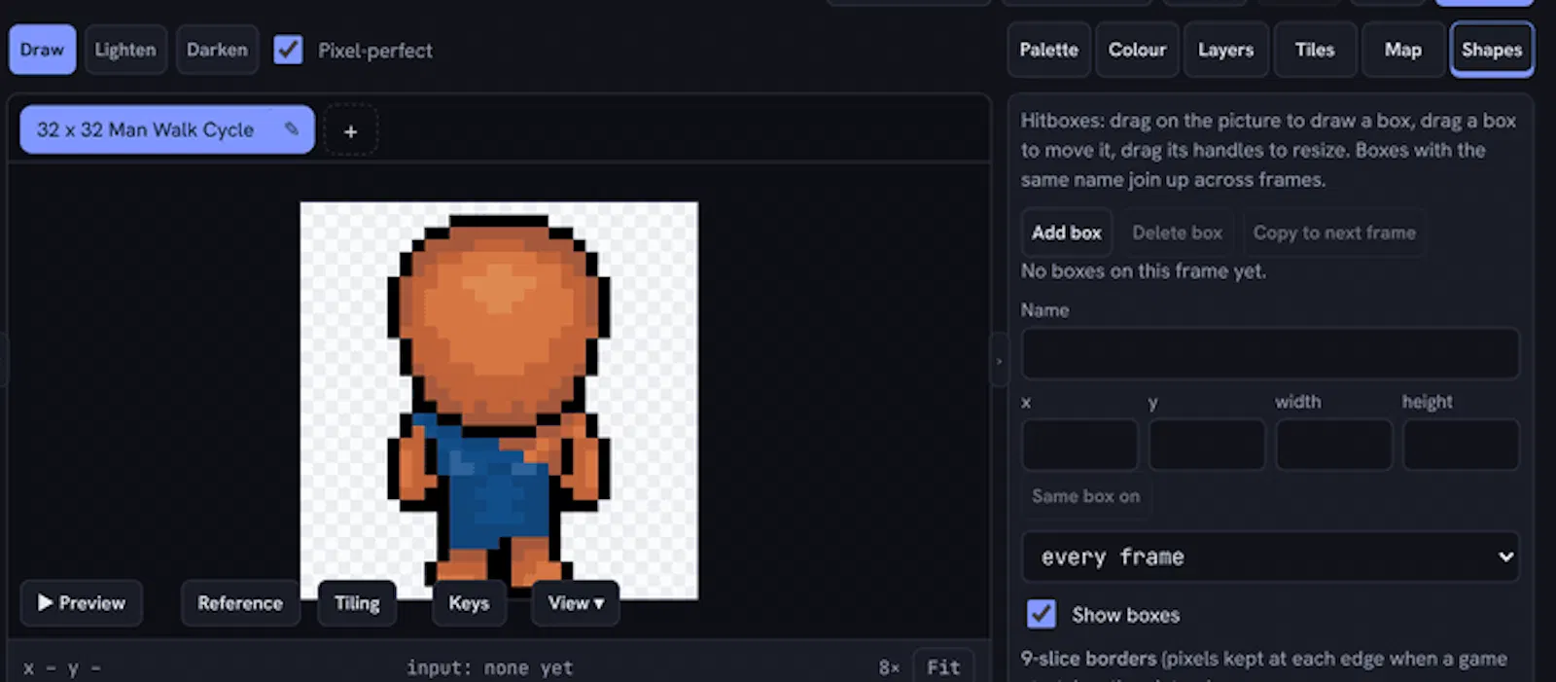
Task: Focus the width field
Action: (1333, 446)
